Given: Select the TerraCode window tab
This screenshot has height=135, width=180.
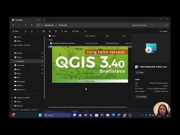Looking at the screenshot, I should 25,20.
